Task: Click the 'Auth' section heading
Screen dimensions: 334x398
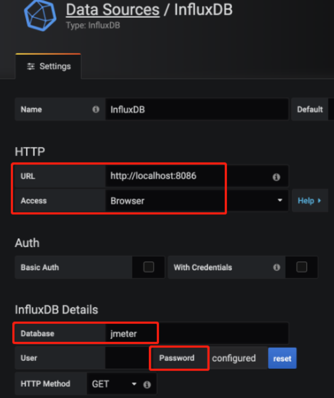Action: click(27, 243)
